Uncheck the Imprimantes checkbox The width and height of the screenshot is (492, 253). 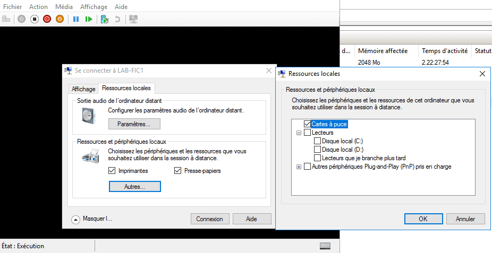[x=112, y=171]
